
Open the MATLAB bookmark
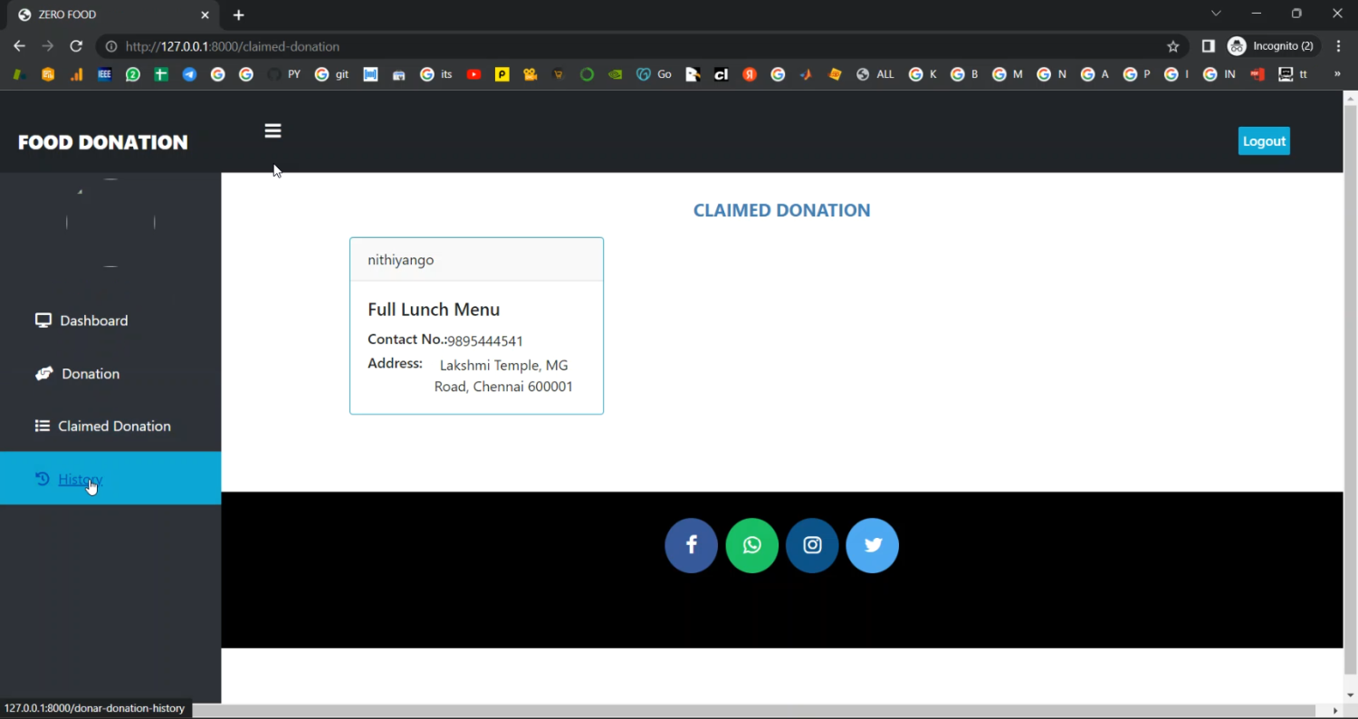coord(806,74)
